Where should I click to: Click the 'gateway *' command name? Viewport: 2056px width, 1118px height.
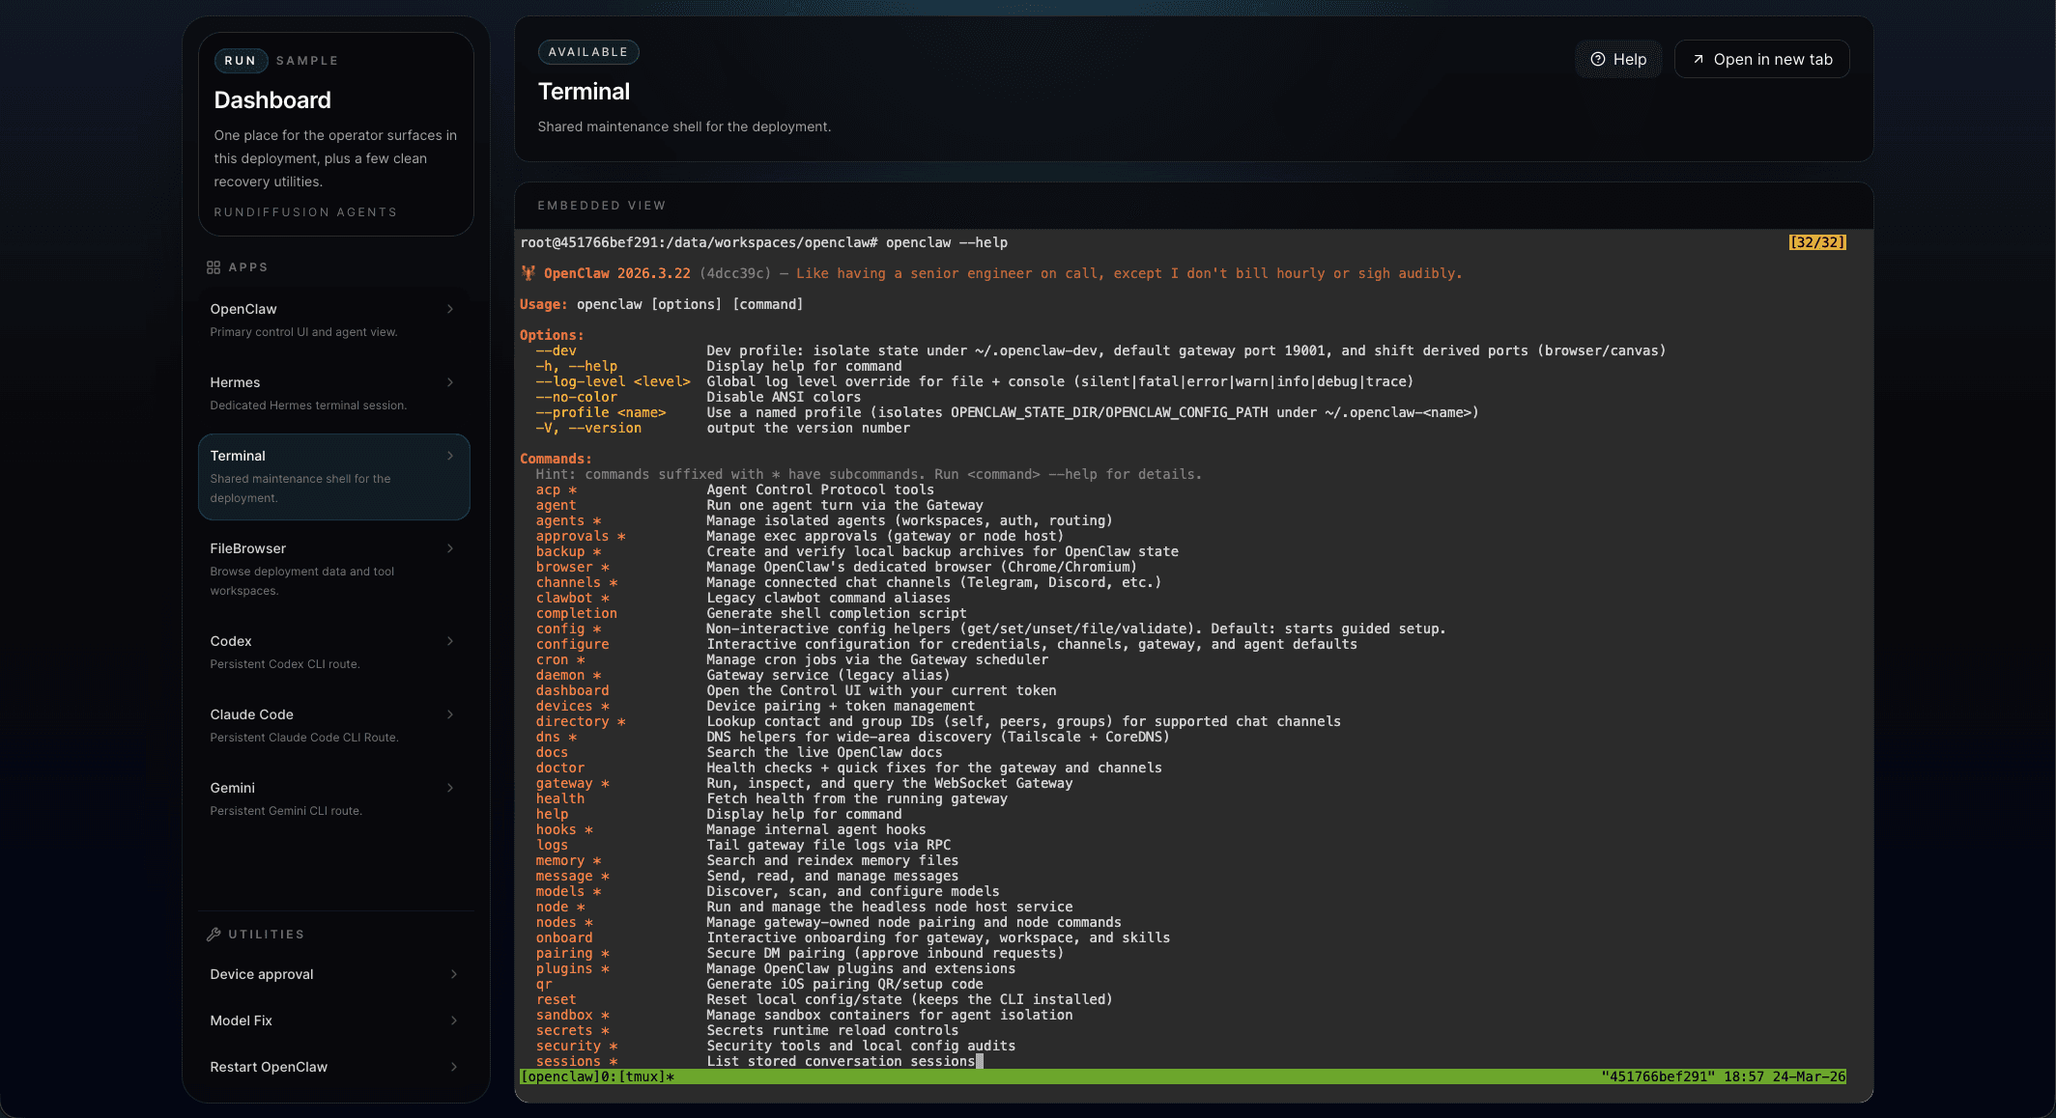click(573, 783)
